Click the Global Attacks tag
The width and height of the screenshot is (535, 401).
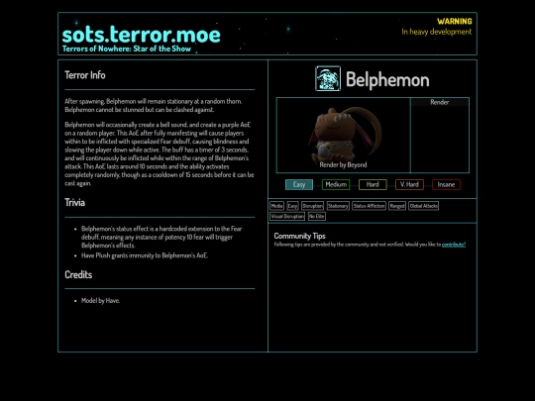pyautogui.click(x=423, y=206)
